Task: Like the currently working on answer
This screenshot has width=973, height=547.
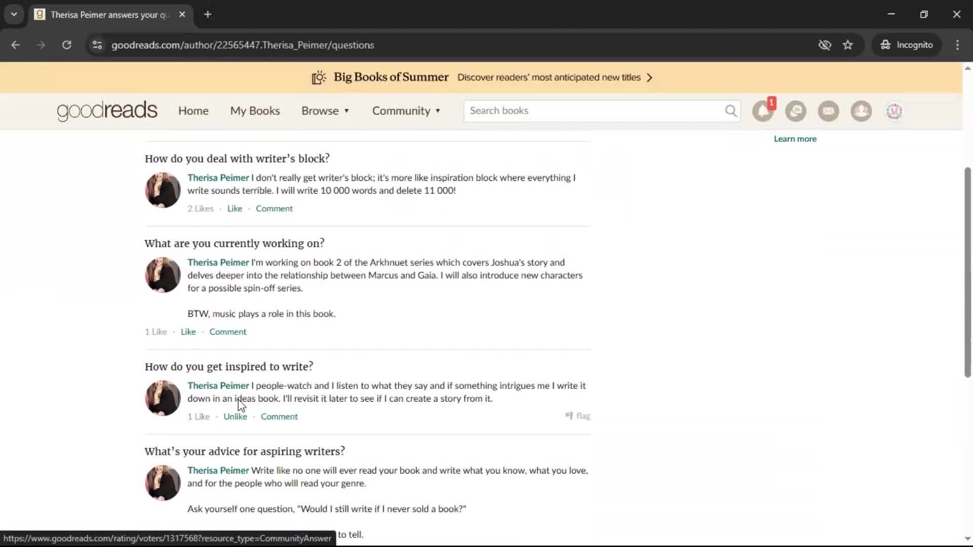Action: 188,332
